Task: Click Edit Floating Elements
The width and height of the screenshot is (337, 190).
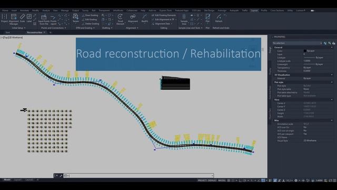Action: (x=164, y=15)
